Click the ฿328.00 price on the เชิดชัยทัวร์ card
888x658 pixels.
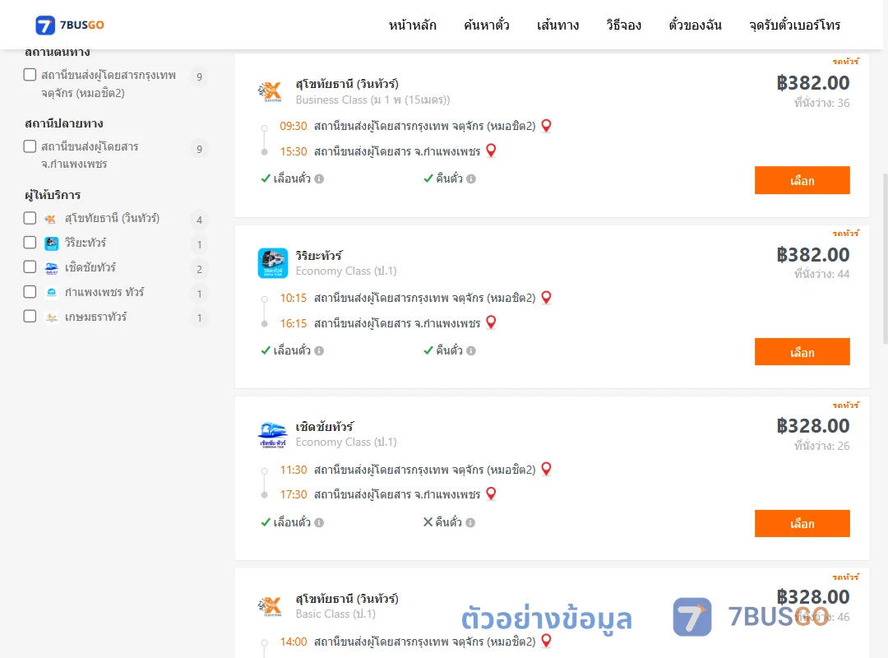point(813,425)
